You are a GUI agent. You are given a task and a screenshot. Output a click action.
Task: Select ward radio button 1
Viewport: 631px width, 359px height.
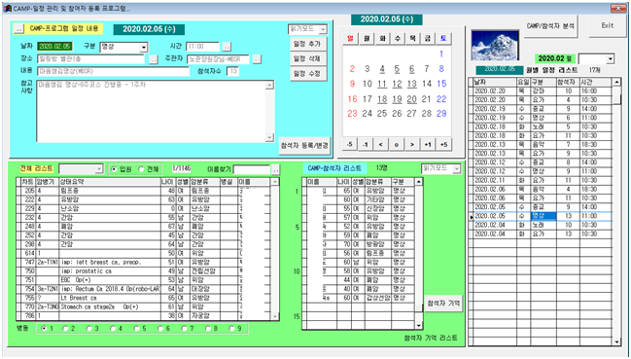(44, 329)
